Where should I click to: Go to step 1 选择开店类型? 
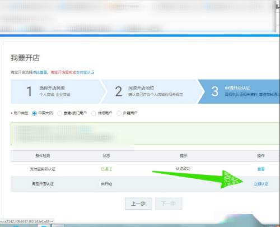(x=57, y=91)
